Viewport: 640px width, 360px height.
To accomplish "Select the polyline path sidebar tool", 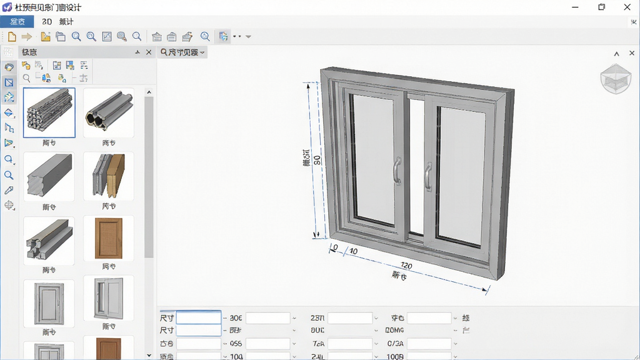I will pyautogui.click(x=9, y=128).
